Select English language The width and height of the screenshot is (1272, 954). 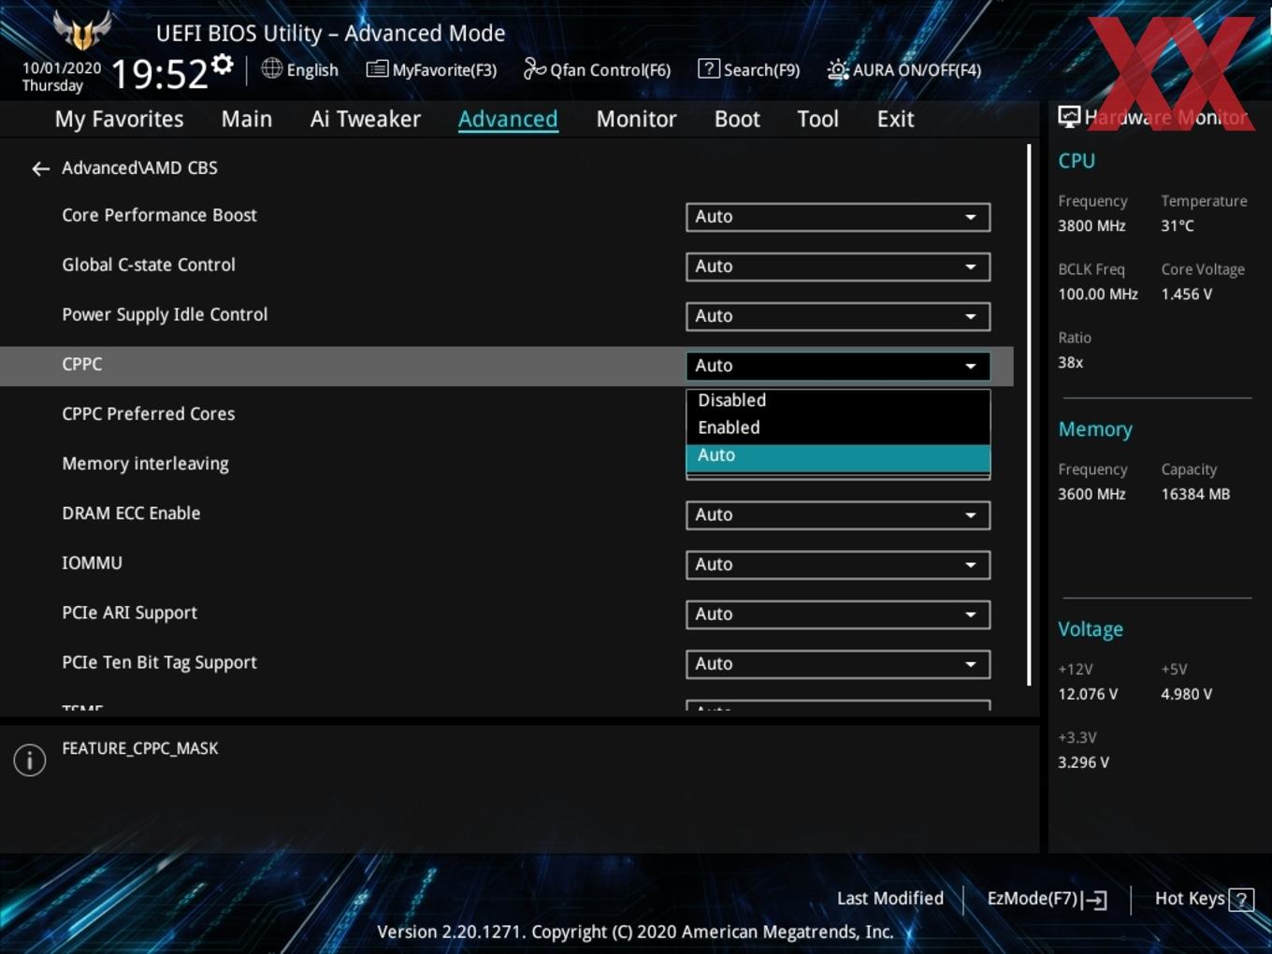click(x=312, y=70)
